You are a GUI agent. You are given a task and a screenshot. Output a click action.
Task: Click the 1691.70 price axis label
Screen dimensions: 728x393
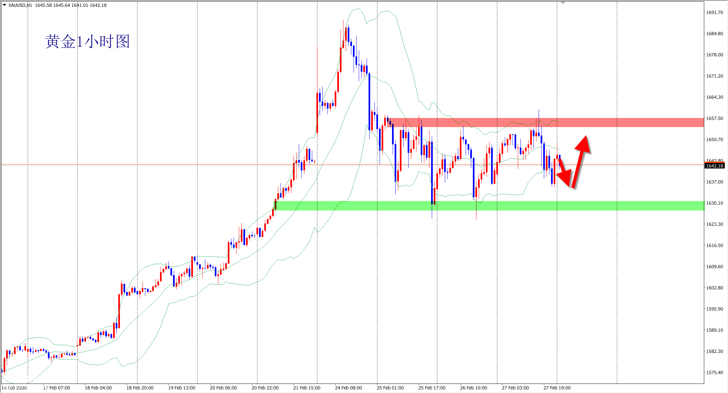[x=714, y=12]
